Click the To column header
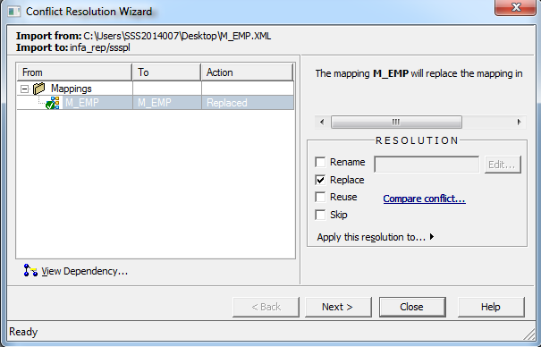 tap(167, 72)
